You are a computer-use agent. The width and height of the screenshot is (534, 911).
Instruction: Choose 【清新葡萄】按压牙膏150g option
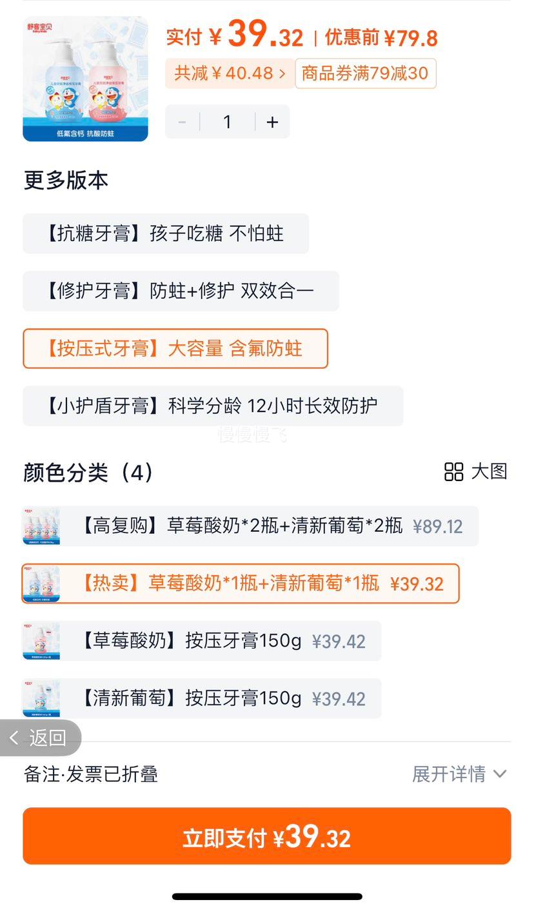coord(202,698)
